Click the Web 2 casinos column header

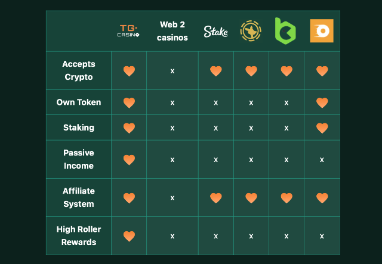(173, 31)
